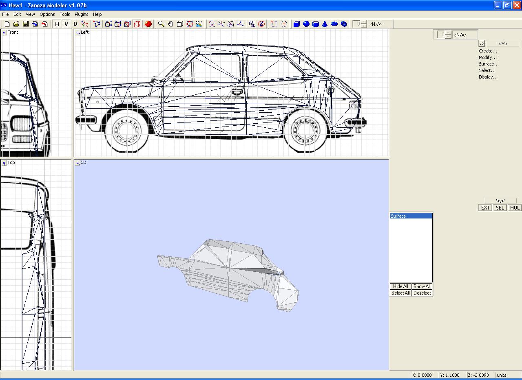Toggle the 2D/3D mode button

(252, 24)
